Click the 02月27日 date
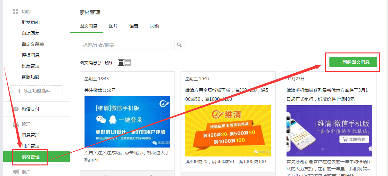Image resolution: width=388 pixels, height=176 pixels. coord(295,79)
